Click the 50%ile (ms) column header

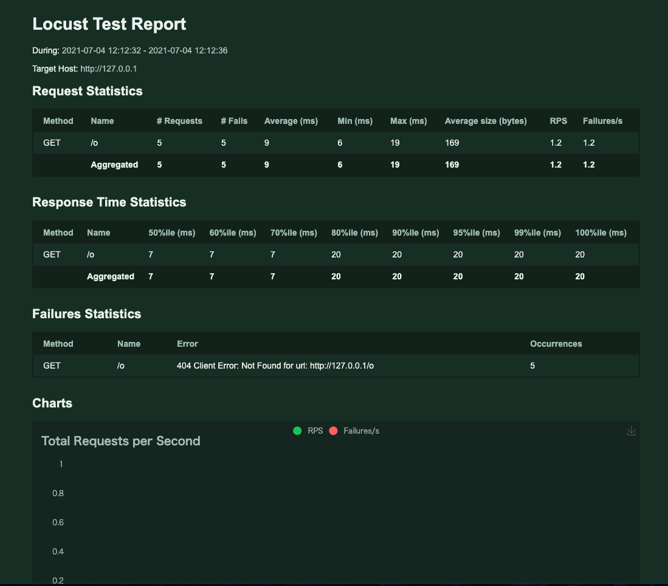171,233
